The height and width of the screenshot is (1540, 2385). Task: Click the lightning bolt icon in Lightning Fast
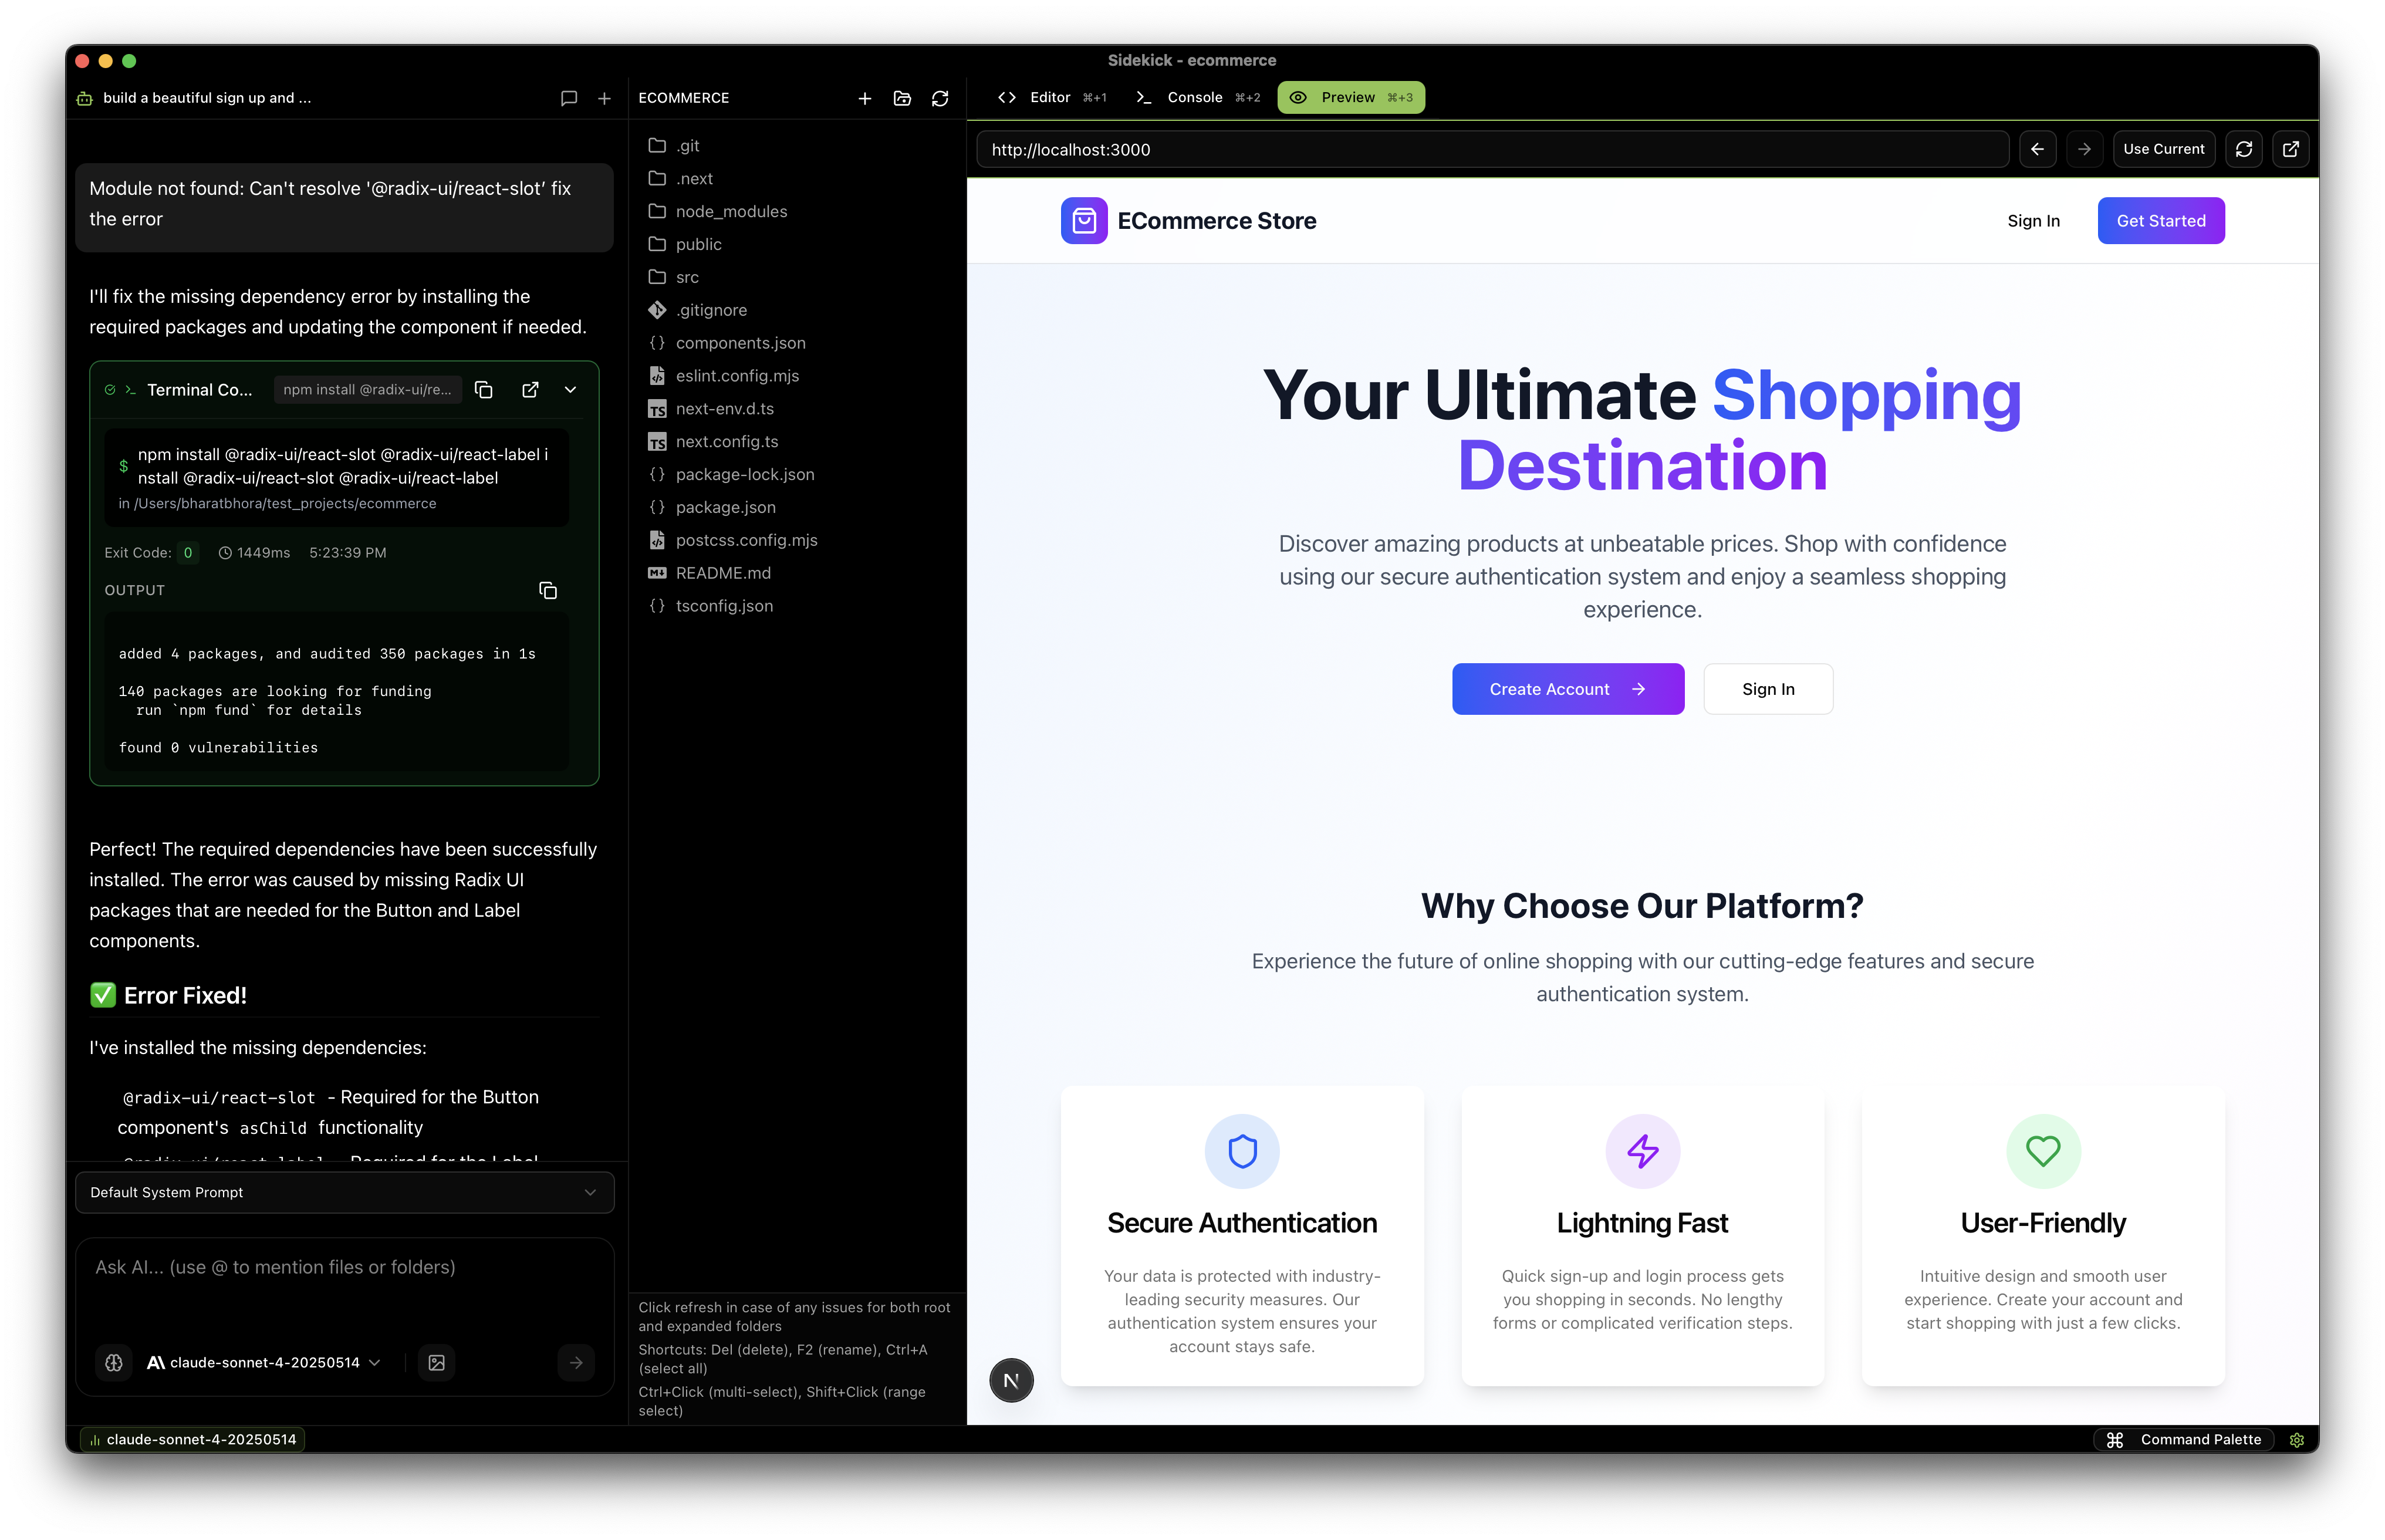[1642, 1151]
